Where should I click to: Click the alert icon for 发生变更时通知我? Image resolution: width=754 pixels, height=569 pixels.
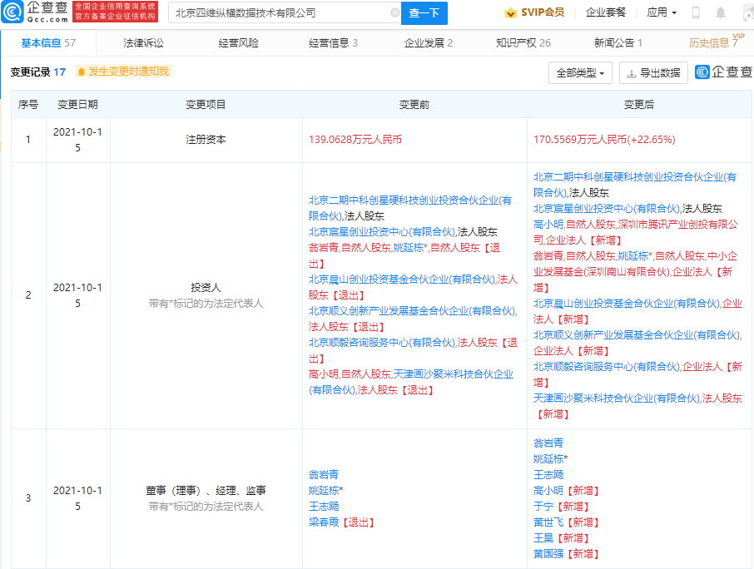81,72
